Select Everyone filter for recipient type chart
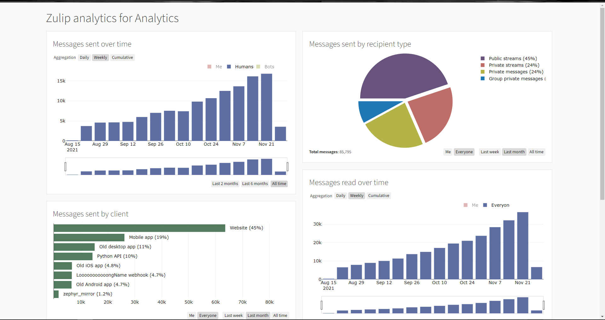 464,152
